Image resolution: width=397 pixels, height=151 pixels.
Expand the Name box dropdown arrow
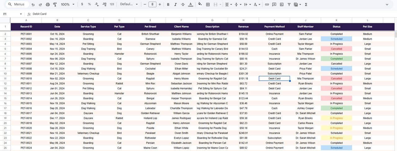21,14
